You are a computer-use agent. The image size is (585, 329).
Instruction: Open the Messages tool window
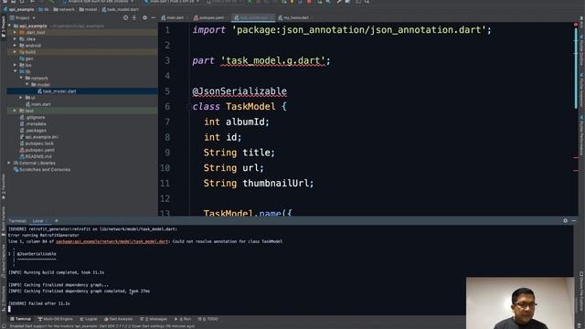click(154, 319)
